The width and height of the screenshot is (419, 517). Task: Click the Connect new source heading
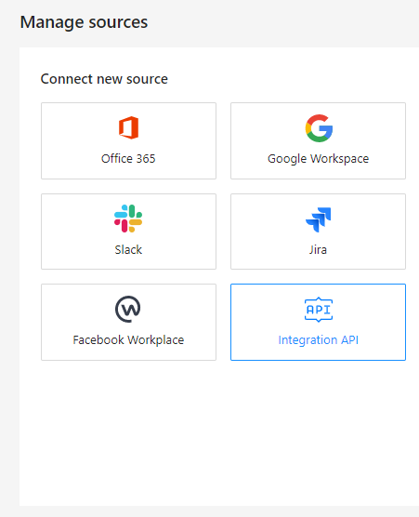tap(104, 79)
